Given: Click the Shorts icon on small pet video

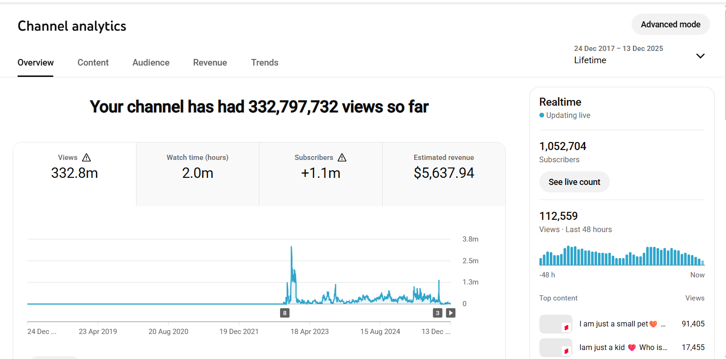Looking at the screenshot, I should click(566, 327).
